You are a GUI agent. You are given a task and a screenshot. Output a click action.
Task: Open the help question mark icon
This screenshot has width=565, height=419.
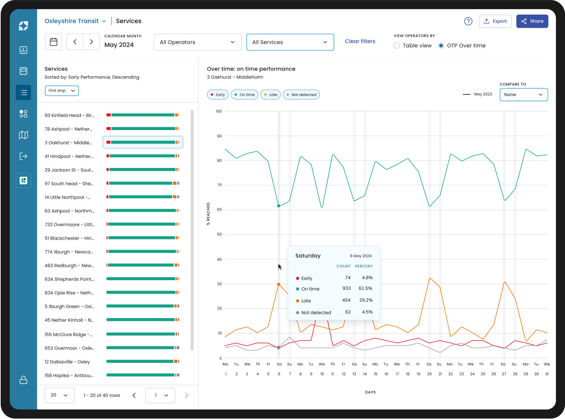(x=468, y=21)
